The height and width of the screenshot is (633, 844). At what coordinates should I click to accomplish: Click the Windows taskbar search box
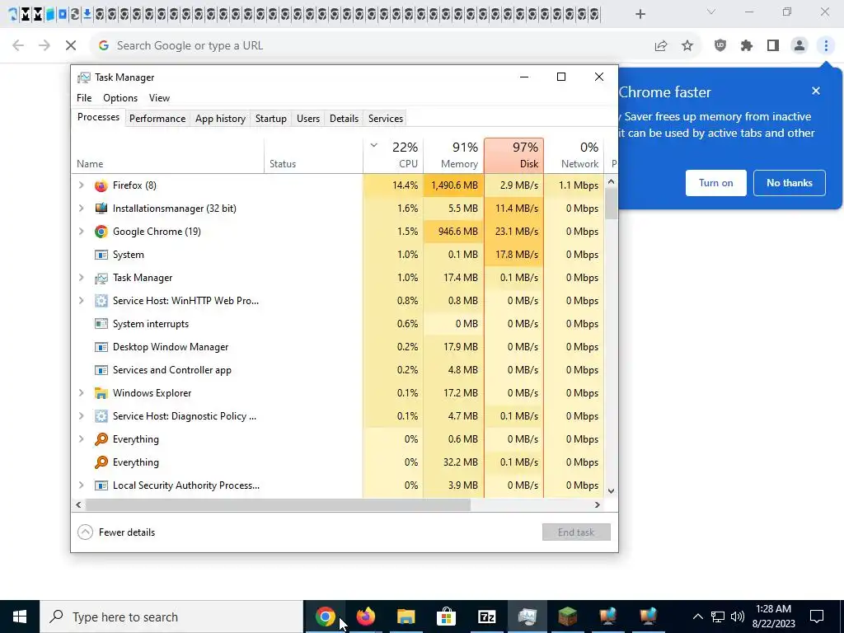coord(171,617)
